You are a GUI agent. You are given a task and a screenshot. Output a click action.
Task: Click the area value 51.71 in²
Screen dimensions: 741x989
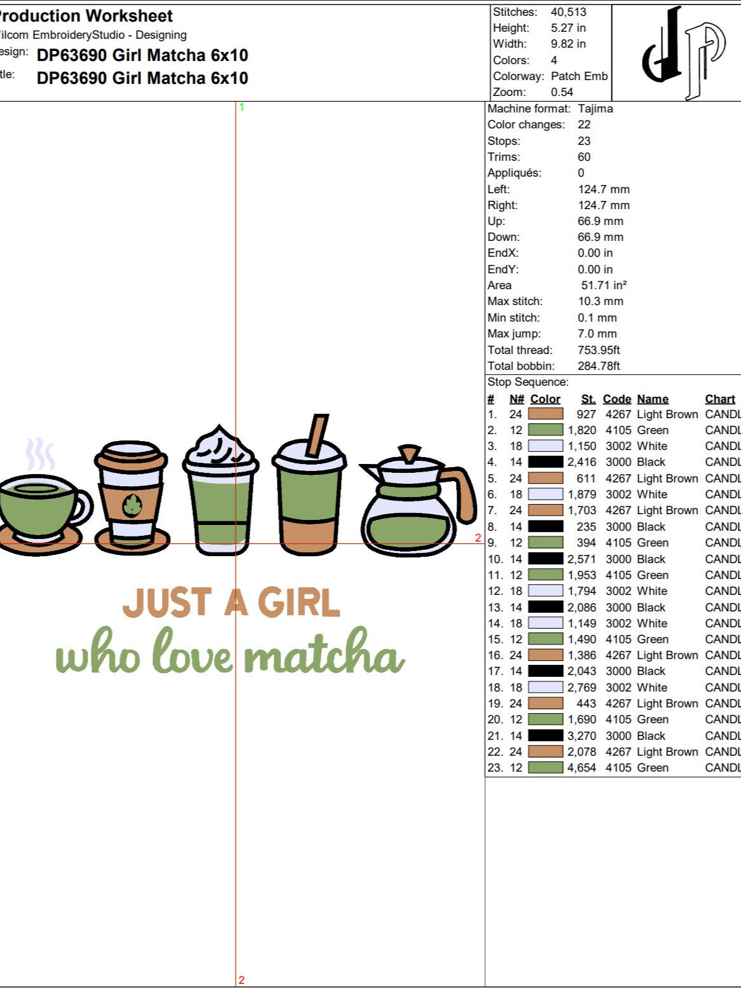click(x=604, y=285)
